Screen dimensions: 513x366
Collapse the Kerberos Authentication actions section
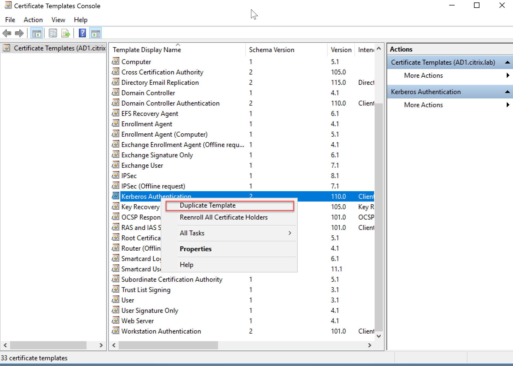507,92
